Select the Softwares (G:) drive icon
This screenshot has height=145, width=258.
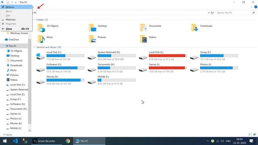click(x=40, y=70)
